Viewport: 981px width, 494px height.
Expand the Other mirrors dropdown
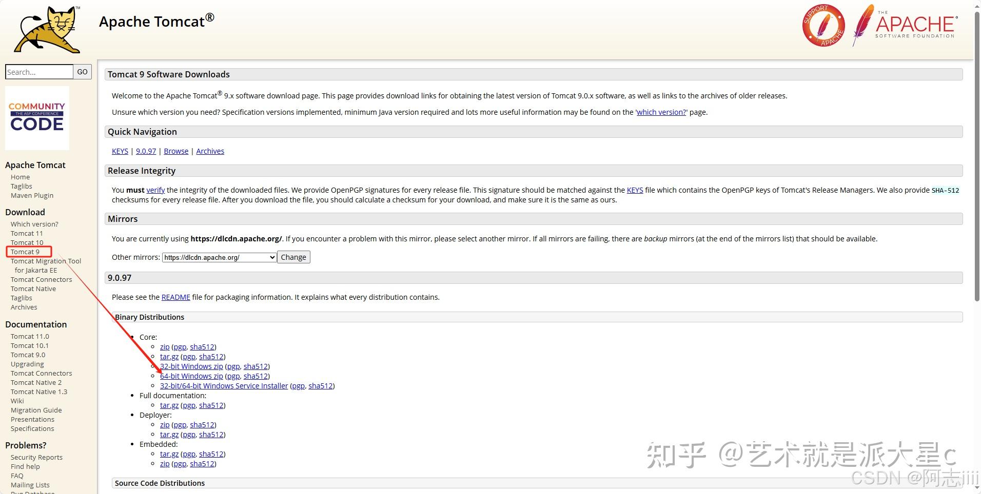[x=220, y=257]
